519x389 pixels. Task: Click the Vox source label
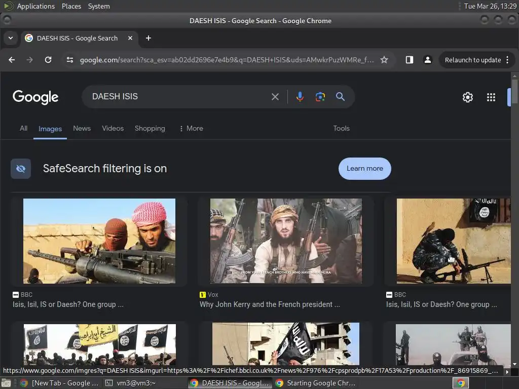(x=209, y=294)
